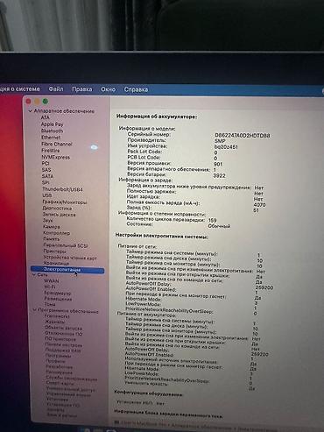The height and width of the screenshot is (432, 324).
Task: Select the highlighted Электропитание entry
Action: click(67, 270)
